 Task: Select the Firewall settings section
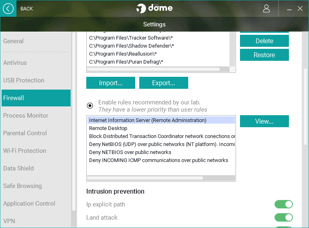click(36, 98)
